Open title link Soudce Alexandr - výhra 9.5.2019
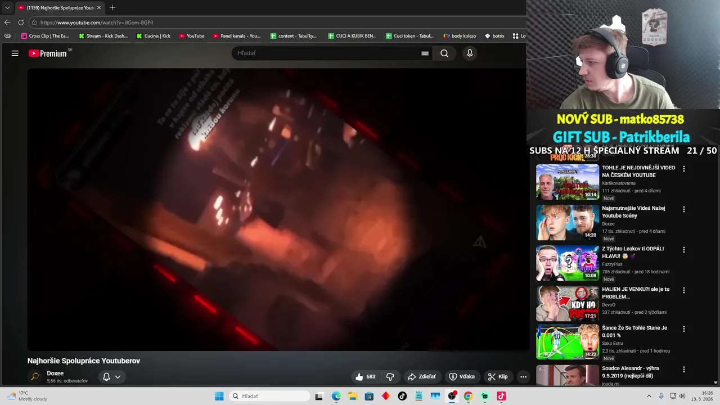 [x=630, y=372]
